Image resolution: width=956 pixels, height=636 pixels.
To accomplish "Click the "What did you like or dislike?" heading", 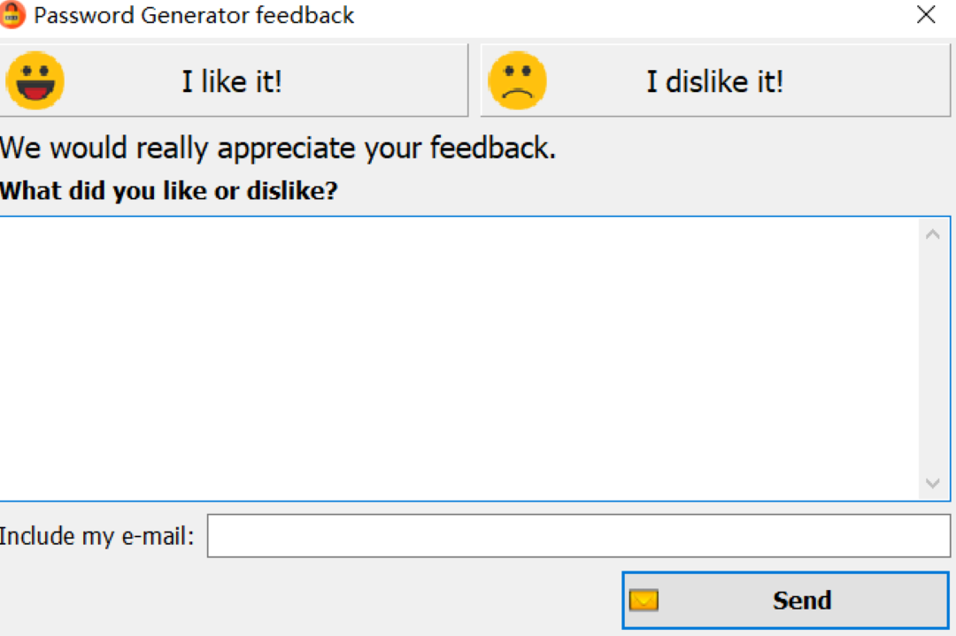I will click(169, 191).
